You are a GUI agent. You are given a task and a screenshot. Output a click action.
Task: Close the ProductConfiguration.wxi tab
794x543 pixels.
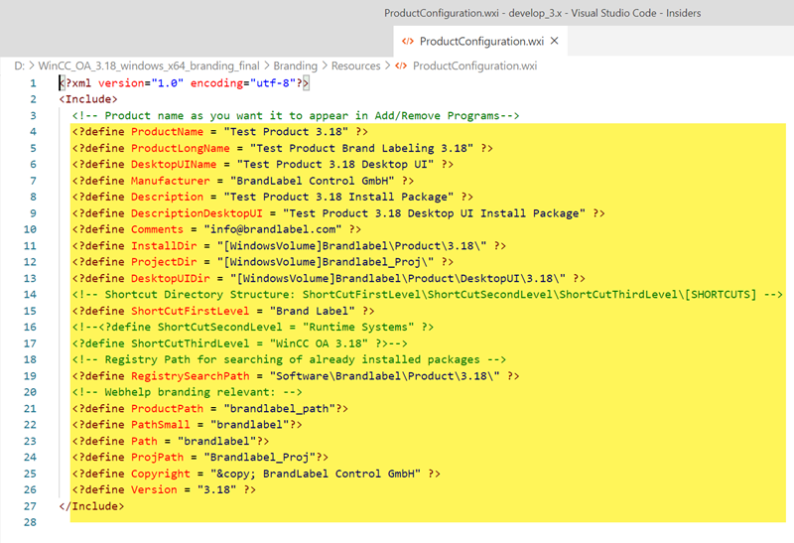555,41
